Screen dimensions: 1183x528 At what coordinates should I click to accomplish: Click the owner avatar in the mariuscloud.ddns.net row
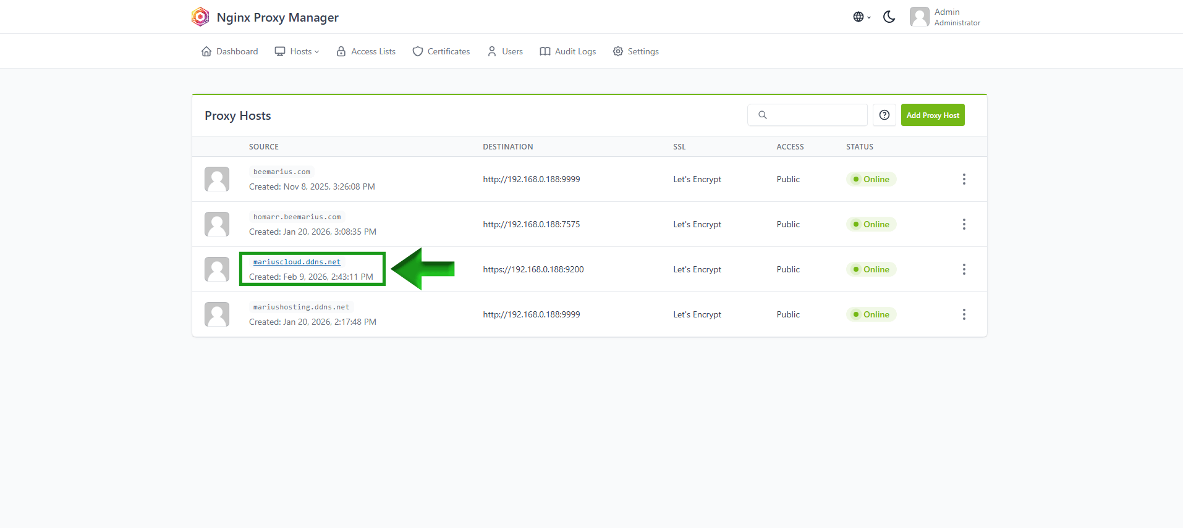pos(217,269)
